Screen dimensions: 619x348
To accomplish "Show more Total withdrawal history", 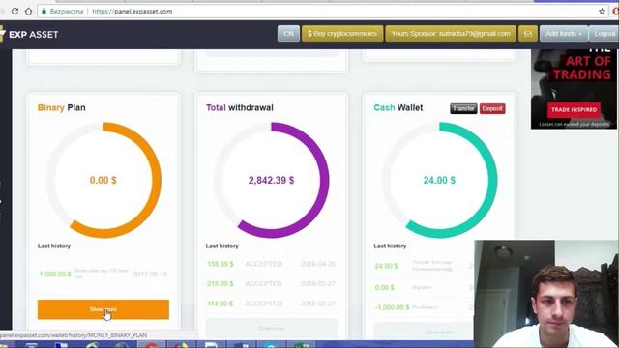I will coord(272,329).
